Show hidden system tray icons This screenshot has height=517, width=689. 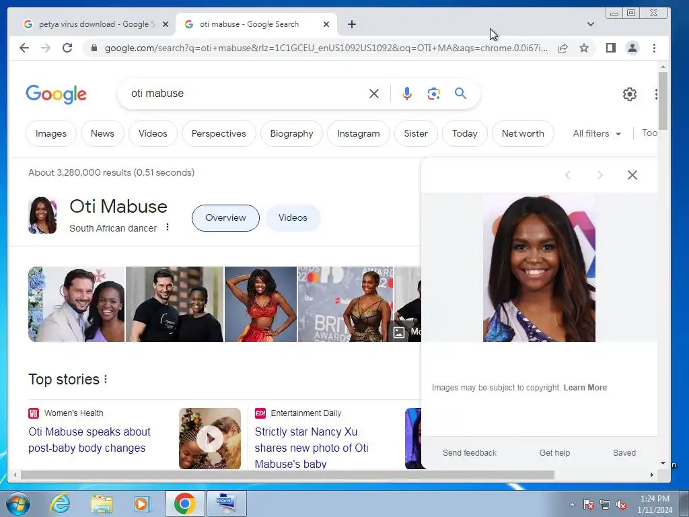point(572,504)
